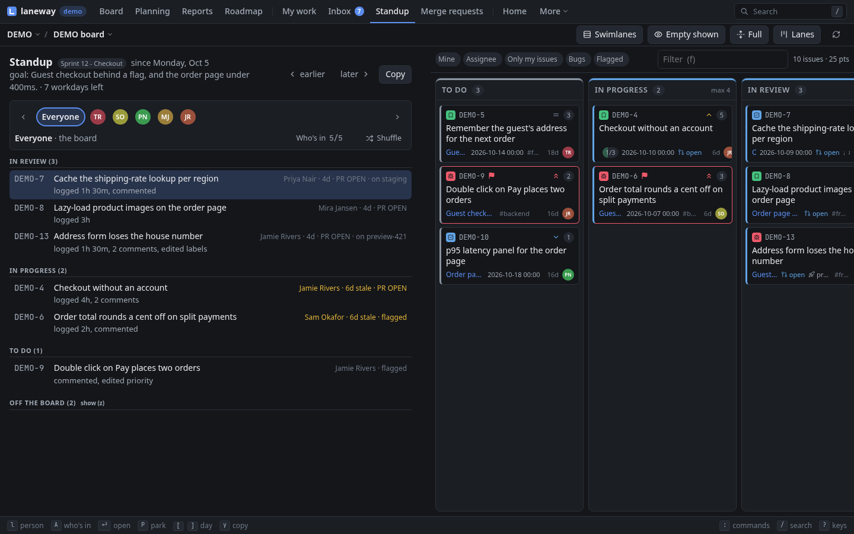Toggle the Mine filter chip
This screenshot has width=854, height=534.
click(447, 59)
